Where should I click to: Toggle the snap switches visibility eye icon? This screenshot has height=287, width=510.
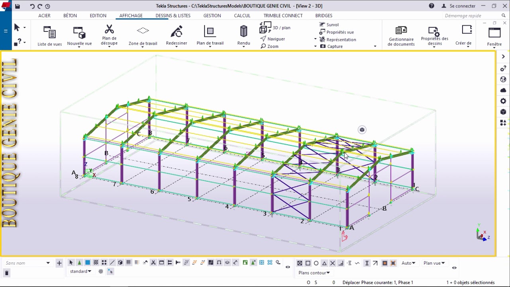(x=454, y=268)
